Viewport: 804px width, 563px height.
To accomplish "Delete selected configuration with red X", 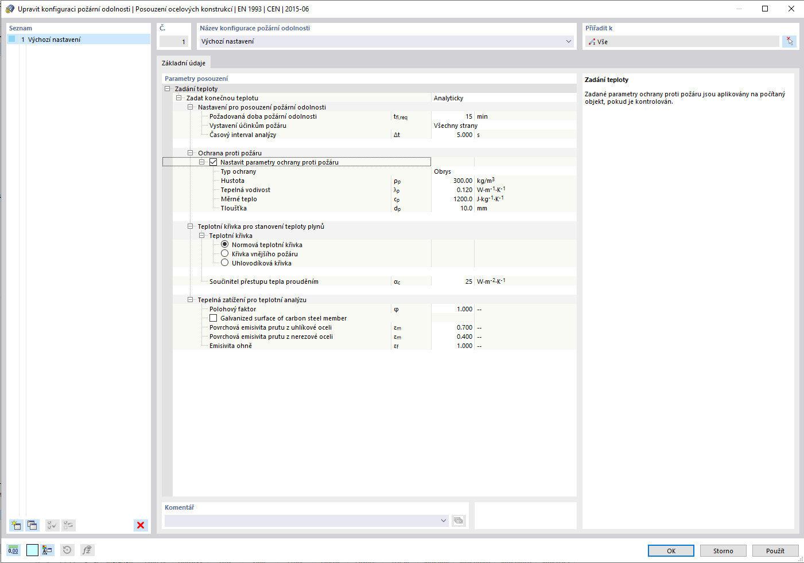I will pyautogui.click(x=141, y=525).
